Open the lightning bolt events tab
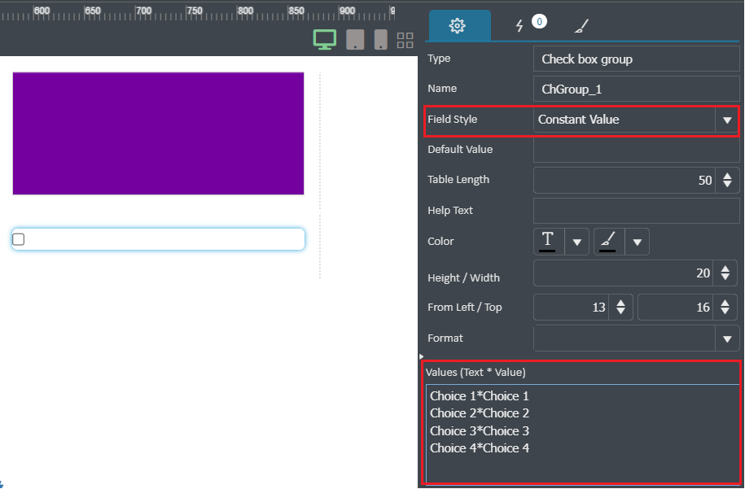 point(519,26)
